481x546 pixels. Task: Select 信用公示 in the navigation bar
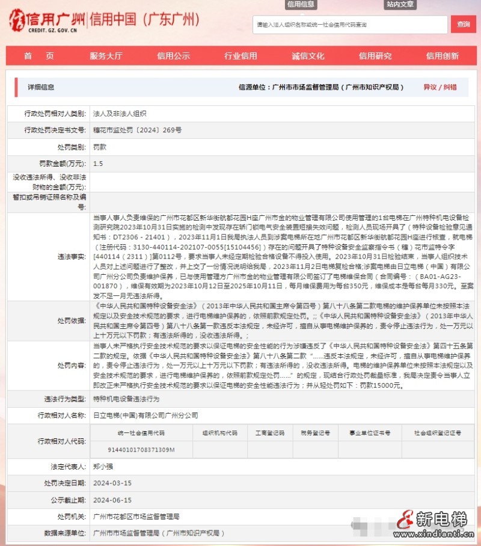pyautogui.click(x=173, y=55)
